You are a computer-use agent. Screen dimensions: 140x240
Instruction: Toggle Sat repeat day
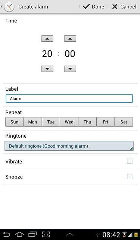coord(124,122)
